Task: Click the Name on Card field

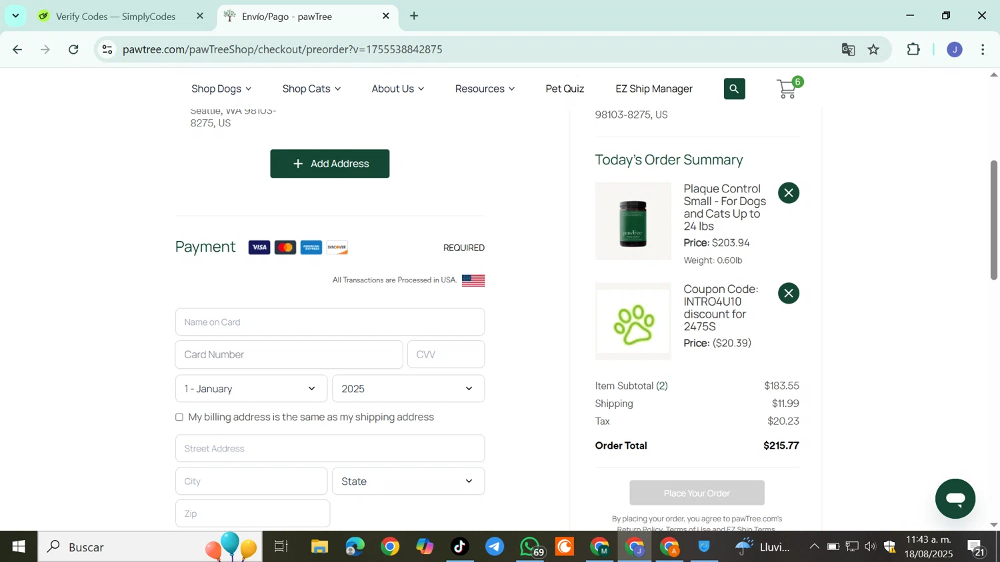Action: pyautogui.click(x=330, y=322)
